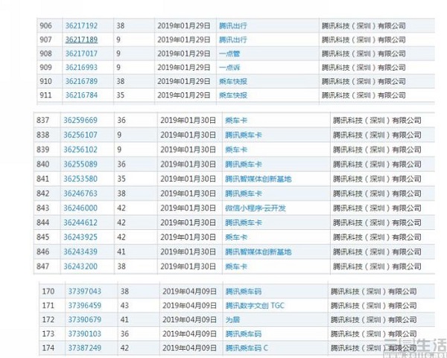Screen dimensions: 447x358
Task: Click the underlined 36217189 application number
Action: (81, 38)
